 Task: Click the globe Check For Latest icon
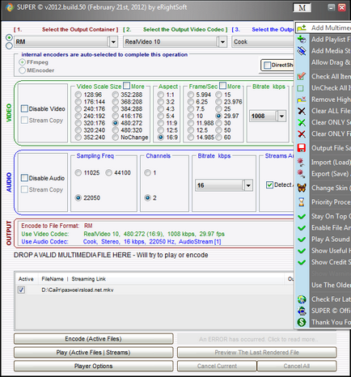click(302, 299)
